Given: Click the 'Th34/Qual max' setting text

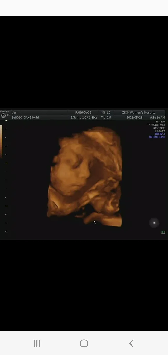Looking at the screenshot, I should pyautogui.click(x=156, y=125).
